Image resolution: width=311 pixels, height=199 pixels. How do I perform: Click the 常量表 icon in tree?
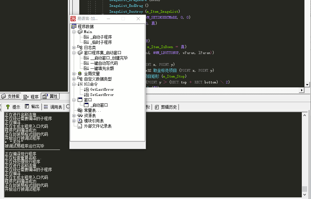coord(80,110)
